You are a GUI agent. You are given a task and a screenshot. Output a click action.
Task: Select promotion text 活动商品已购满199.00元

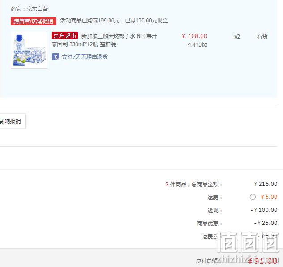pyautogui.click(x=90, y=21)
